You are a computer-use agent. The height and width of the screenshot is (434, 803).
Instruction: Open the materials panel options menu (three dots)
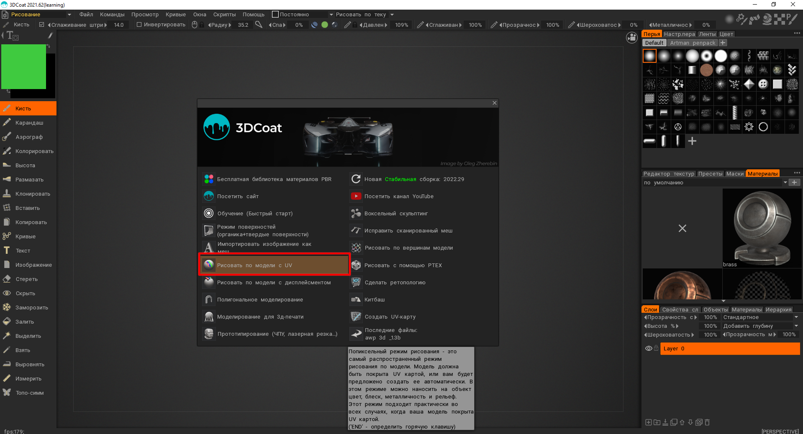click(797, 173)
